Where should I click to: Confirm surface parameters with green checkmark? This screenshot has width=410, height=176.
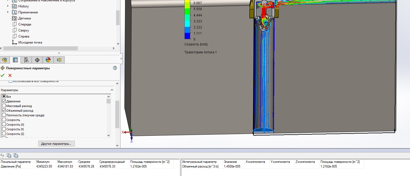(3, 75)
